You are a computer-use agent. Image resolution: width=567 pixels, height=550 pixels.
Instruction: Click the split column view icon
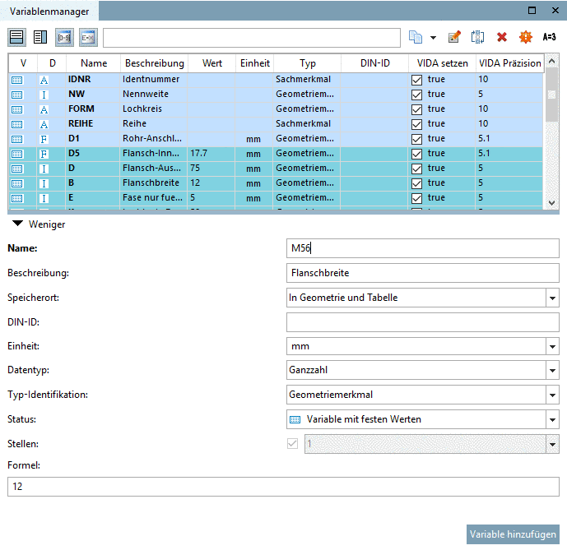40,37
